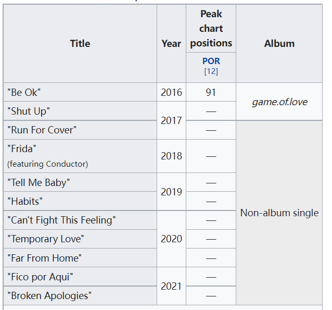This screenshot has width=332, height=310.
Task: Select the "Be Ok" title cell
Action: point(24,93)
